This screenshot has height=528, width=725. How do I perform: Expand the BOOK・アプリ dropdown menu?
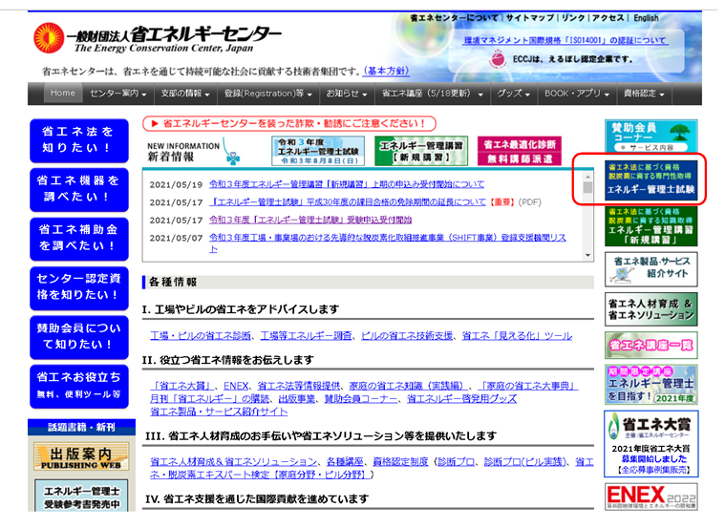[x=577, y=94]
